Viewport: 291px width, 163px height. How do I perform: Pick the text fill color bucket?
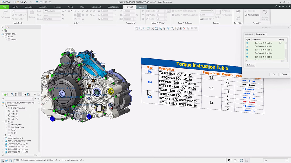(x=69, y=11)
